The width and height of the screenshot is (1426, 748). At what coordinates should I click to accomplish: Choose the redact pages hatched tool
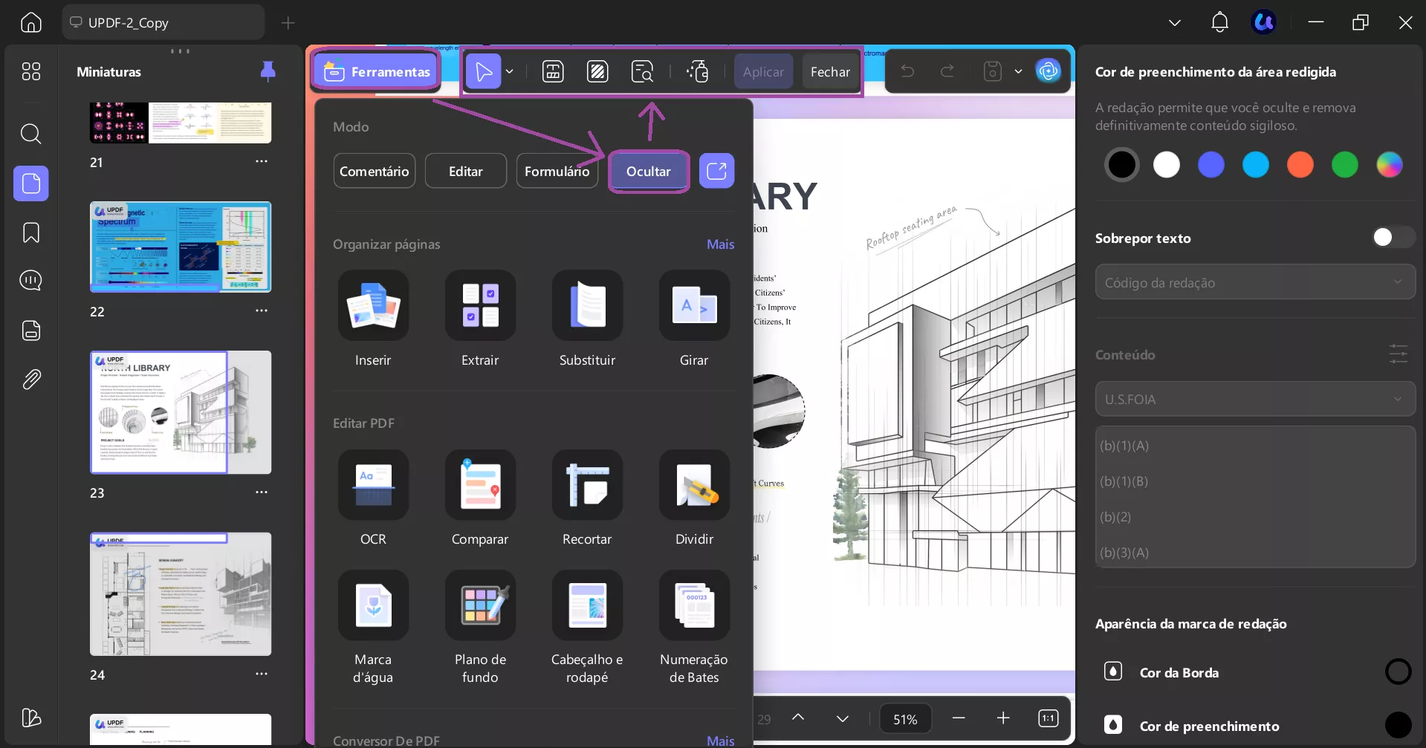tap(597, 71)
